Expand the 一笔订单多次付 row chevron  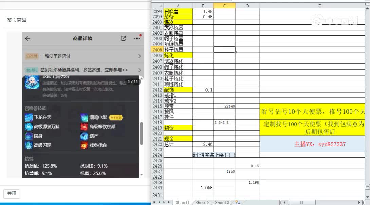140,56
